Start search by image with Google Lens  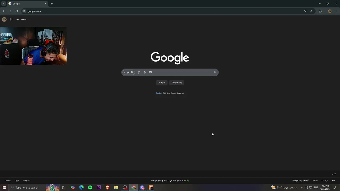click(x=139, y=72)
